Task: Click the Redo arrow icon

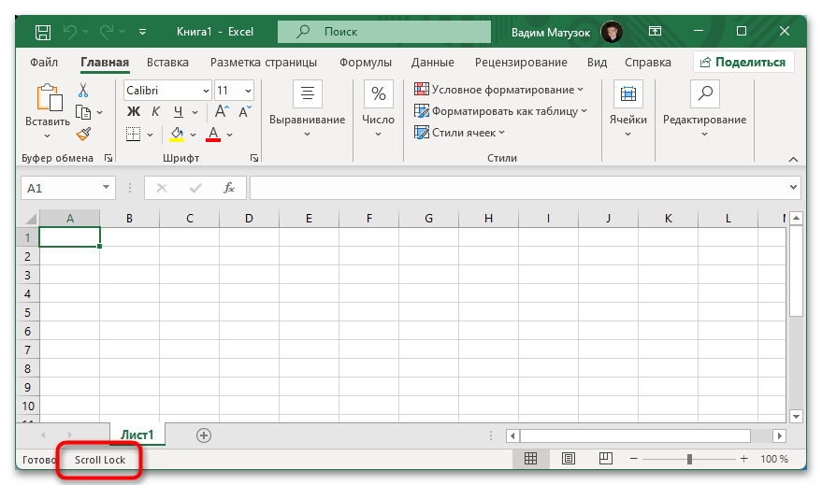Action: click(x=107, y=32)
